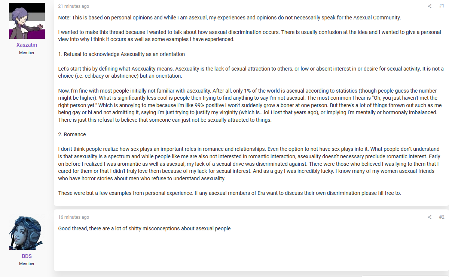Click the "1. Refusal to acknowledge Asexuality" heading
The width and height of the screenshot is (449, 277).
tap(122, 54)
